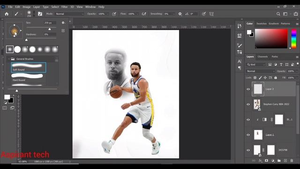Create a new layer icon
Image resolution: width=300 pixels, height=169 pixels.
[x=285, y=161]
